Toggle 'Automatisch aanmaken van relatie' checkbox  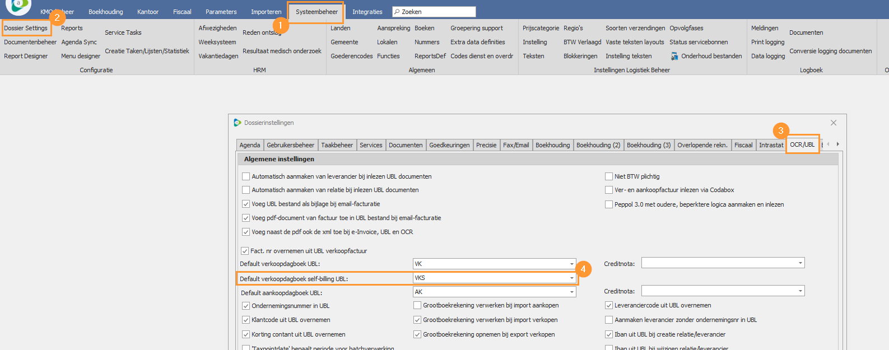(246, 190)
